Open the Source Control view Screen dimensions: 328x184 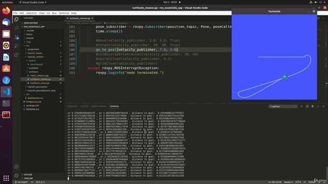coord(16,37)
